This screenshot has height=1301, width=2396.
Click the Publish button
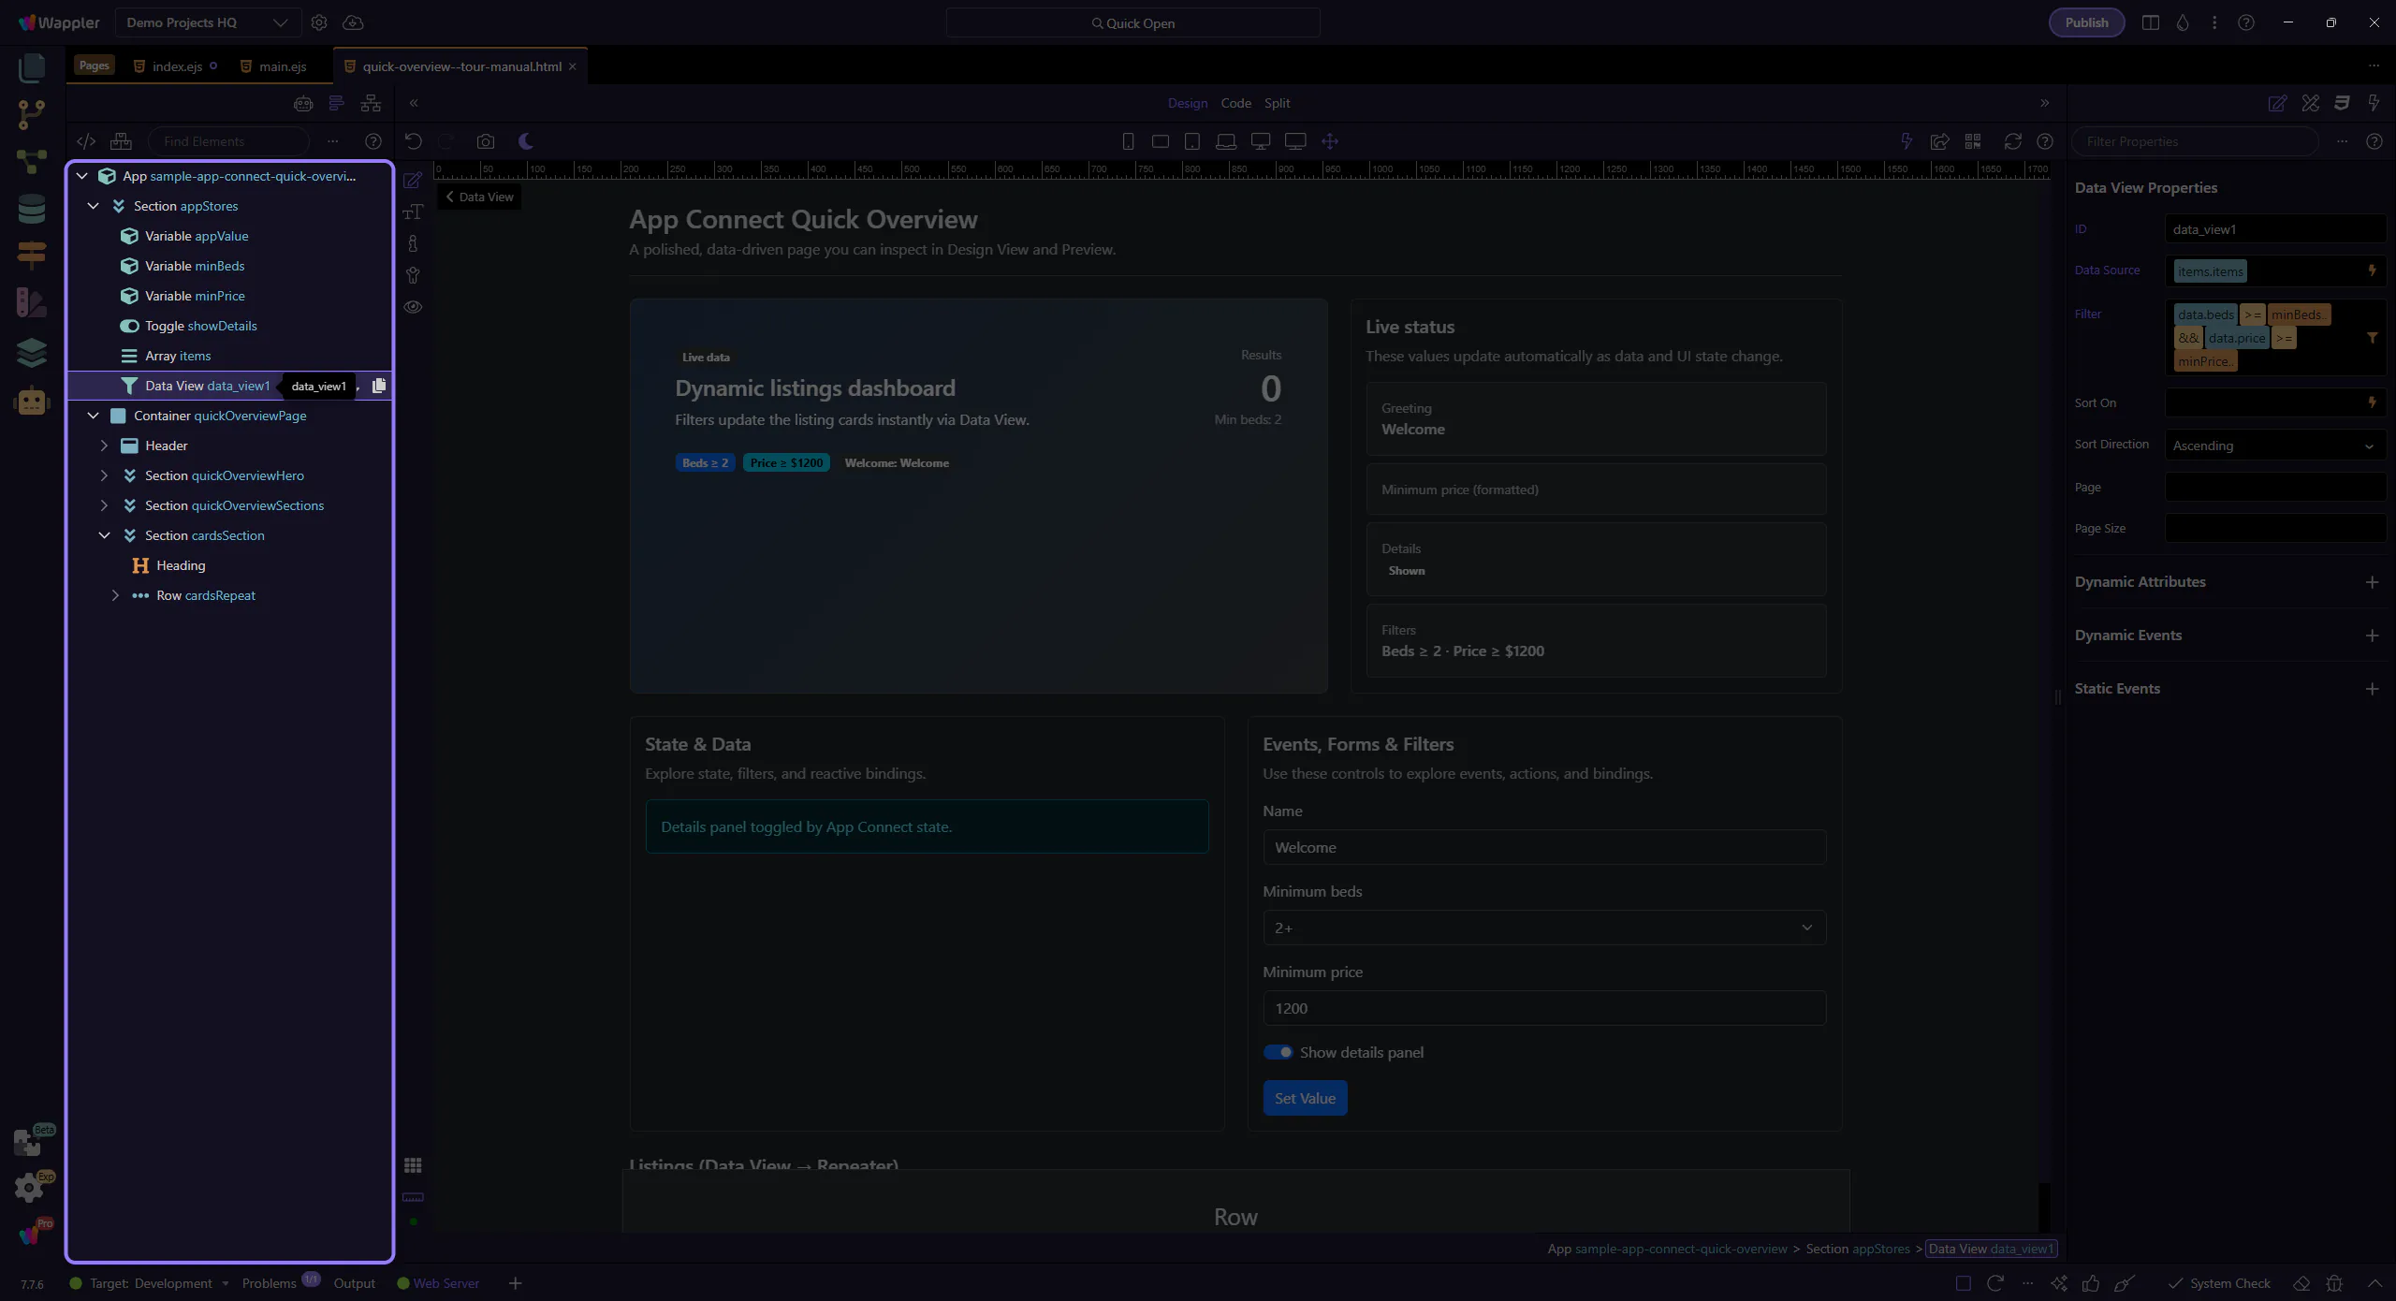click(x=2086, y=22)
